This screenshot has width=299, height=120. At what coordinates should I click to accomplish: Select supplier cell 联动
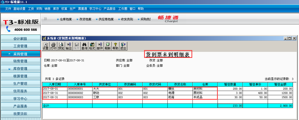105,93
